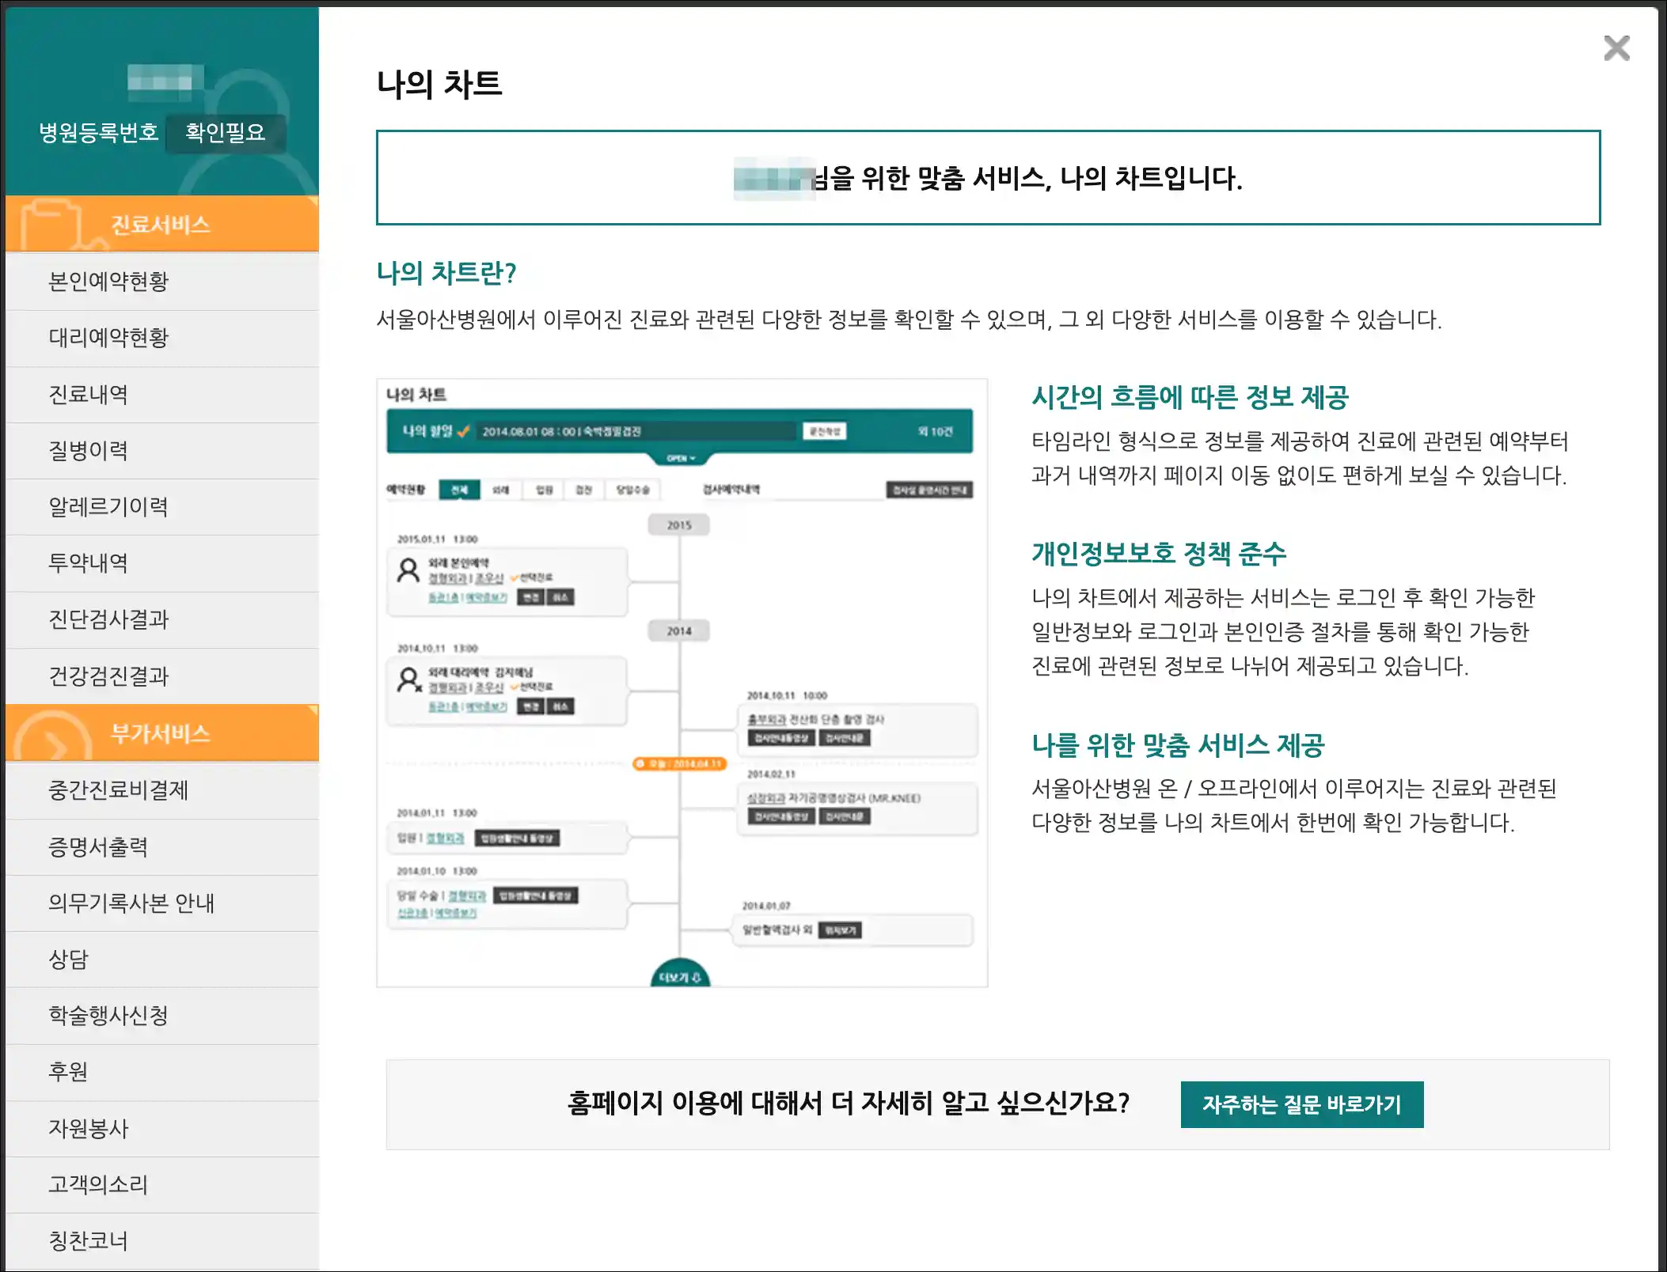
Task: Select 후원 in the sidebar
Action: (x=162, y=1072)
